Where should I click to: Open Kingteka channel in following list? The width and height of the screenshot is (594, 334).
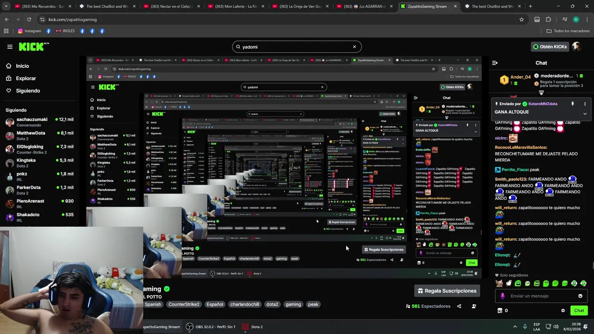click(x=39, y=163)
